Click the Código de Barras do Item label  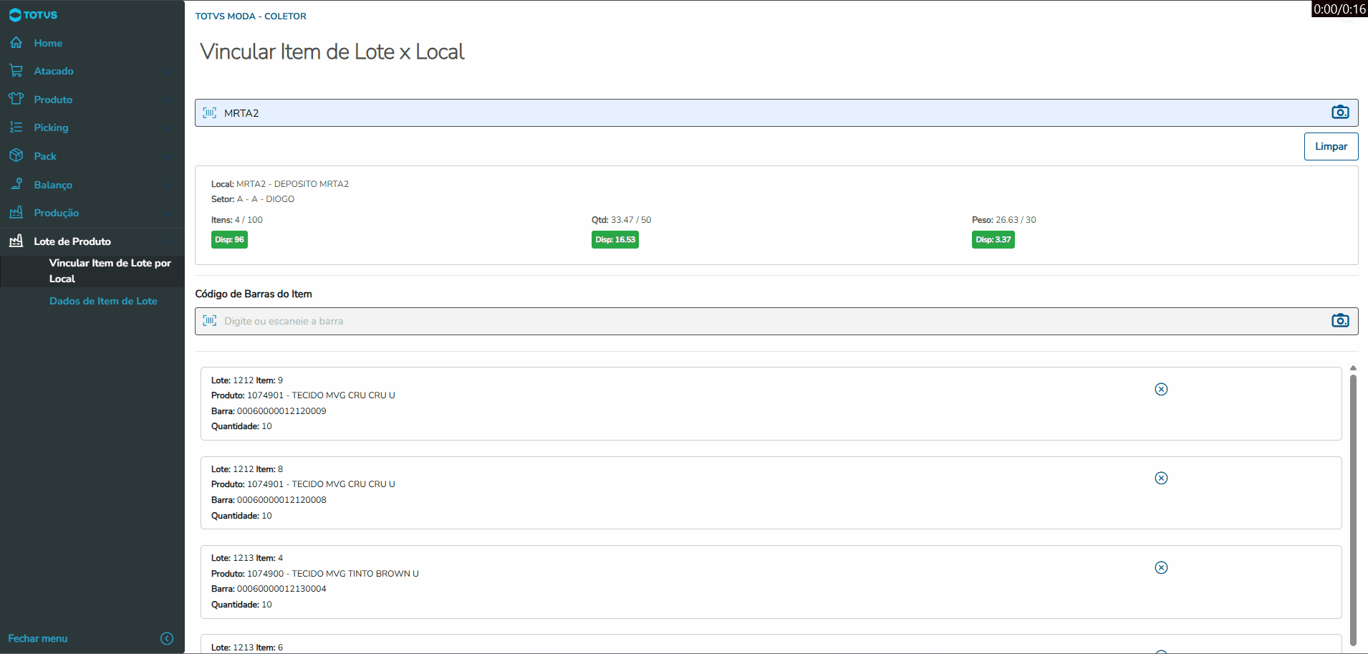pos(254,294)
